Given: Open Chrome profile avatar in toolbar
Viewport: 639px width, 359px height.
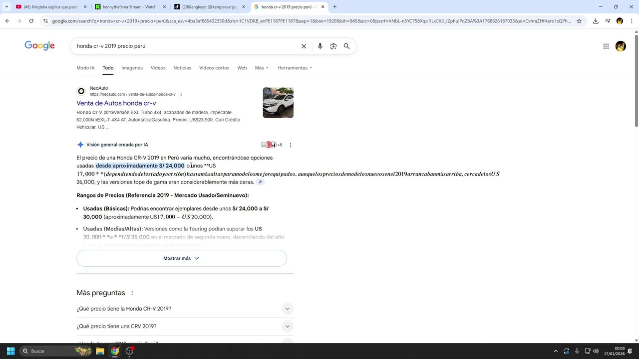Looking at the screenshot, I should coord(620,21).
